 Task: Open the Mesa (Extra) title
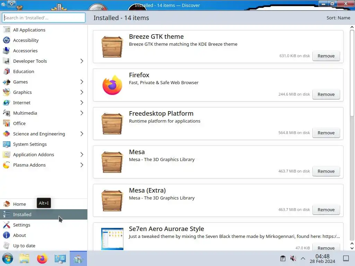[147, 190]
